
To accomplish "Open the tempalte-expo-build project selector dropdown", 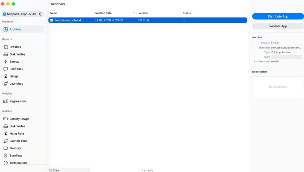I will [x=22, y=14].
